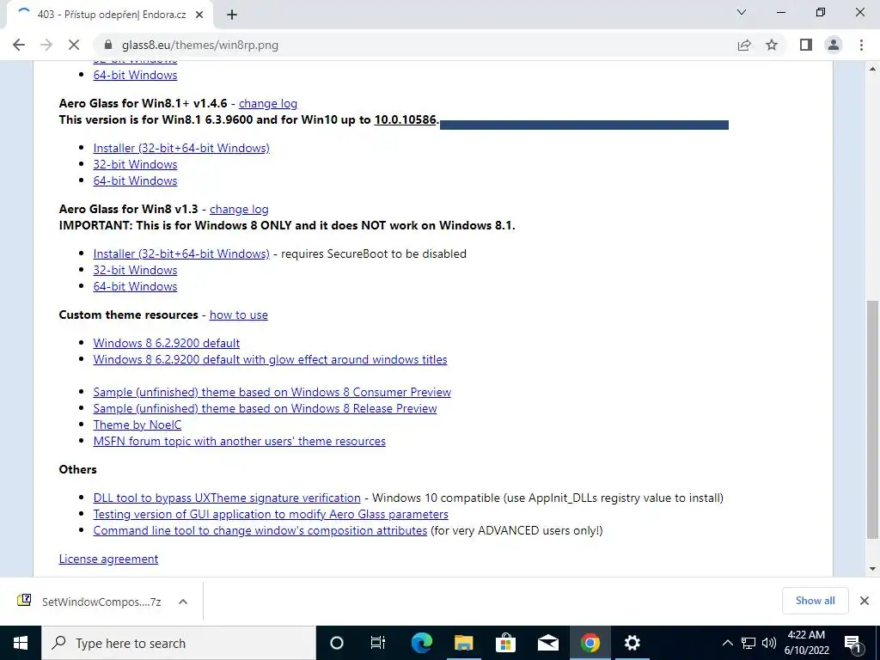Open Chrome side panel
880x660 pixels.
[x=806, y=45]
